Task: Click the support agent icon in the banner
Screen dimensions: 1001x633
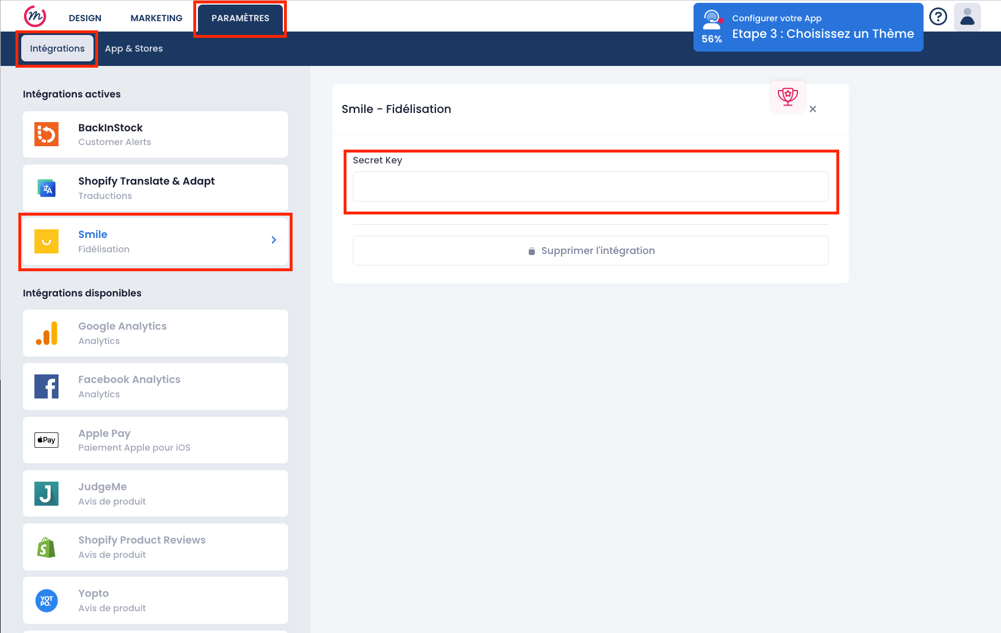Action: (712, 19)
